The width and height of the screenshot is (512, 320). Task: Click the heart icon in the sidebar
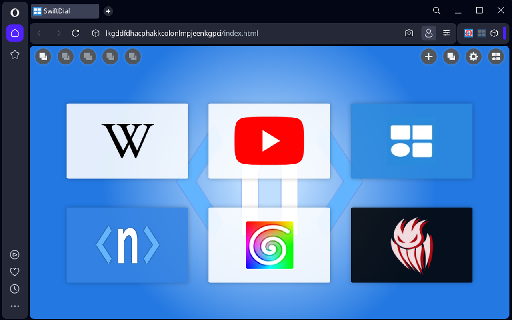[x=15, y=272]
